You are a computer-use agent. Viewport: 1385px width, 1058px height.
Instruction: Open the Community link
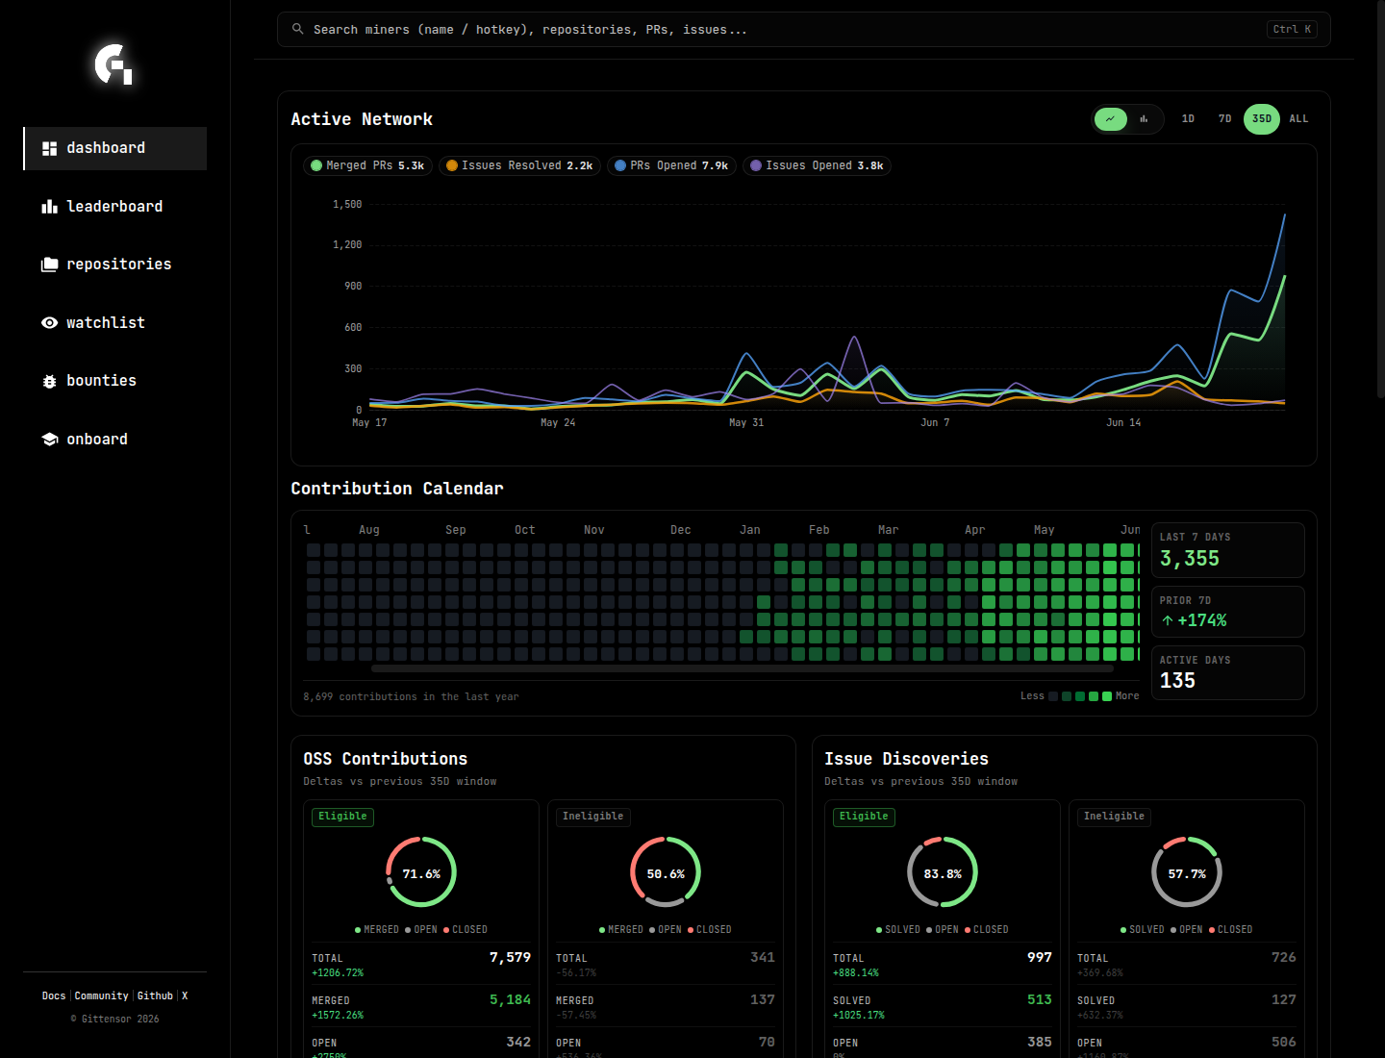click(x=101, y=995)
